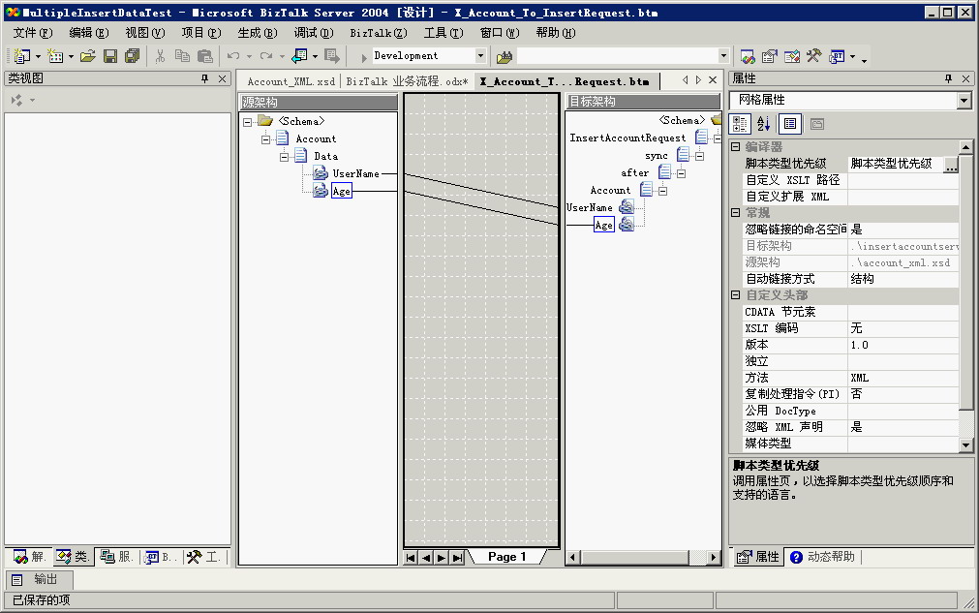This screenshot has height=613, width=979.
Task: Select the Age node in source schema
Action: (x=342, y=191)
